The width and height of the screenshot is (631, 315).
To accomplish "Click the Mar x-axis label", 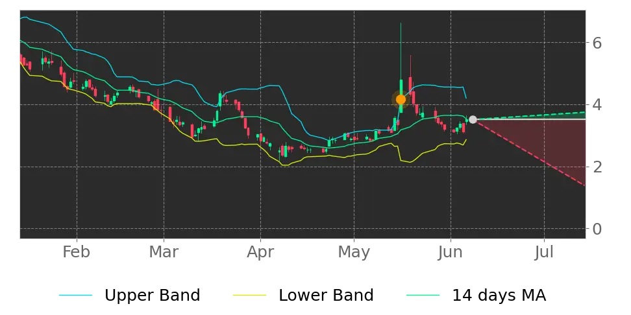I will (x=164, y=252).
